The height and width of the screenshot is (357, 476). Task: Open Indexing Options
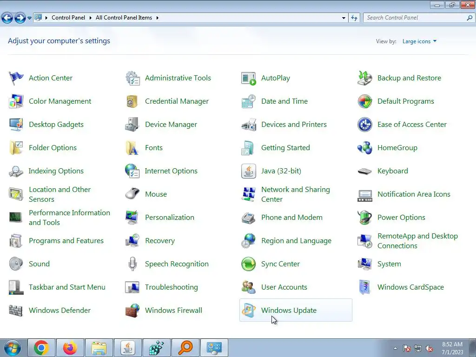coord(56,171)
